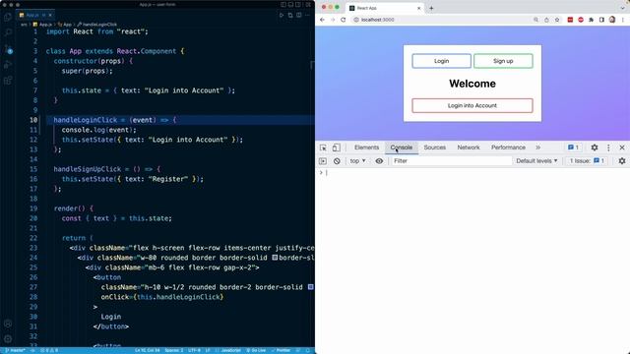Image resolution: width=630 pixels, height=354 pixels.
Task: Open the Chrome three-dot menu
Action: click(623, 20)
